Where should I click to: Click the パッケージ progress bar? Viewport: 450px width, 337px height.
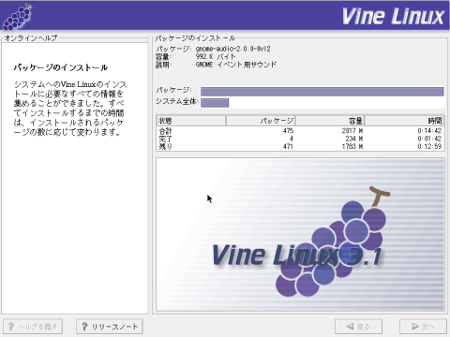[x=322, y=92]
